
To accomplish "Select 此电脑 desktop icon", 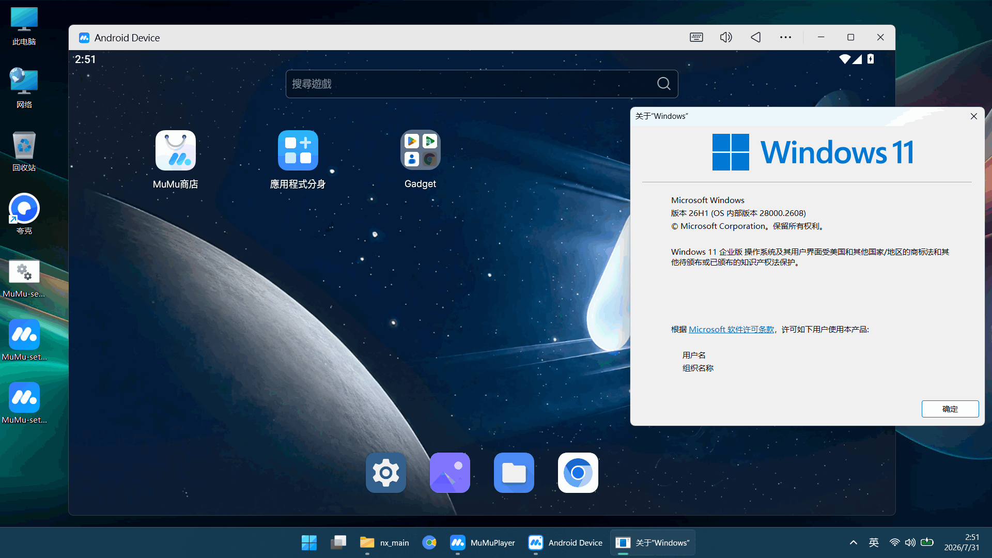I will click(x=24, y=26).
